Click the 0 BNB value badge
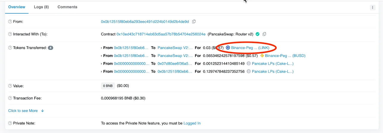 coord(108,86)
